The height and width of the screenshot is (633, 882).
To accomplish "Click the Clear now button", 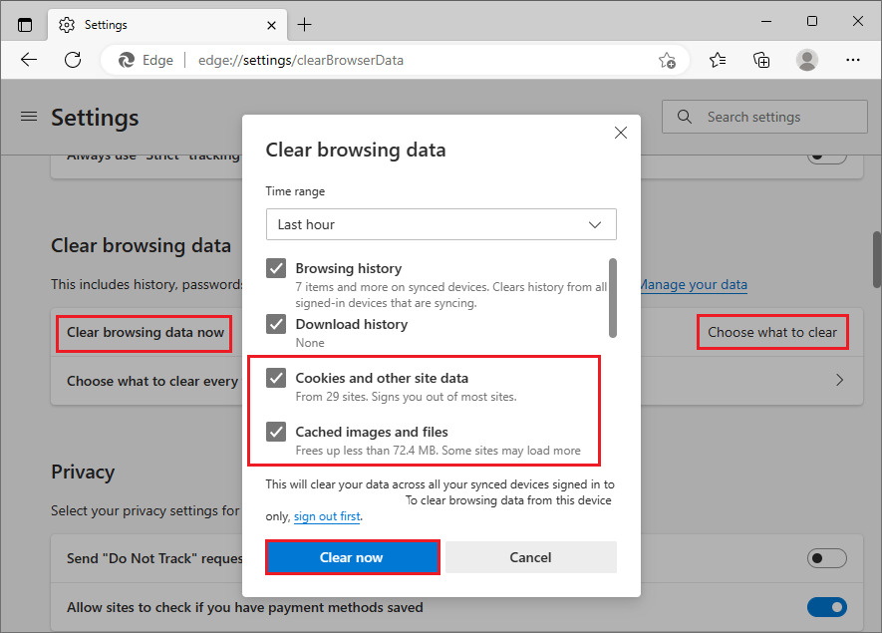I will tap(352, 557).
